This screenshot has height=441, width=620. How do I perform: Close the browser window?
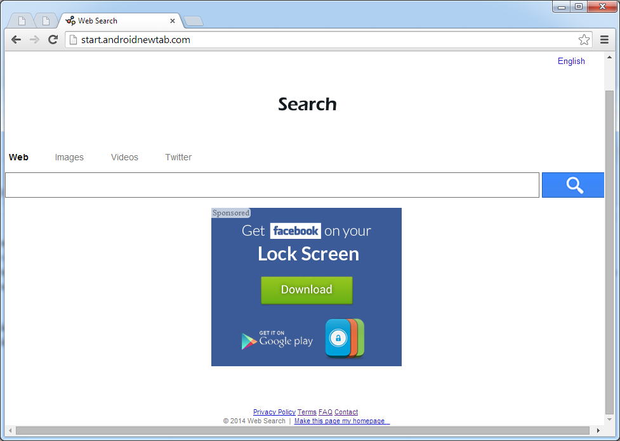[603, 7]
